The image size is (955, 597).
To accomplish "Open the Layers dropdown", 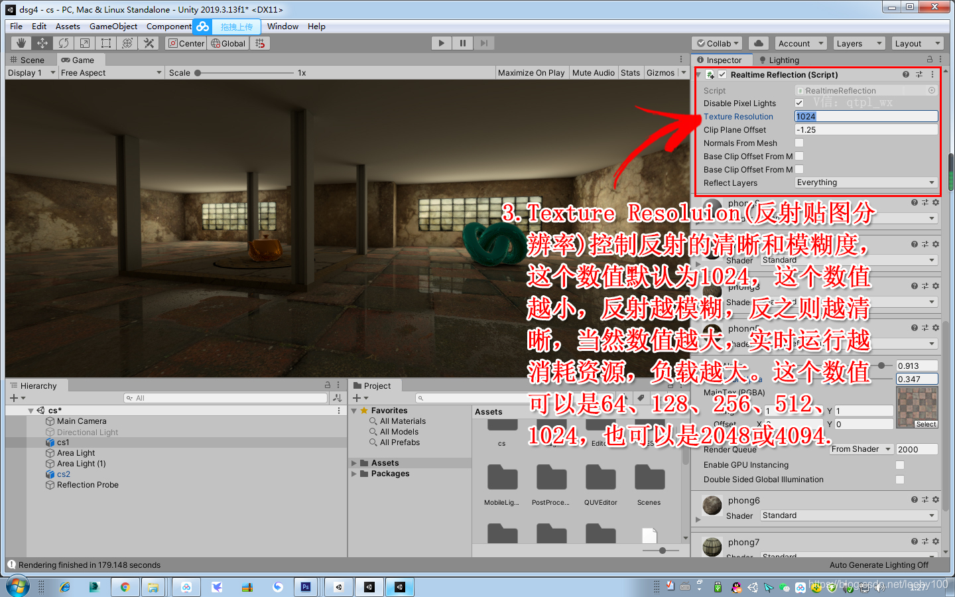I will pos(859,43).
